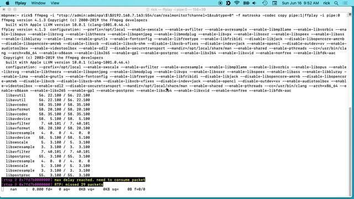
Task: Click the terminal window minimize button
Action: pyautogui.click(x=9, y=9)
